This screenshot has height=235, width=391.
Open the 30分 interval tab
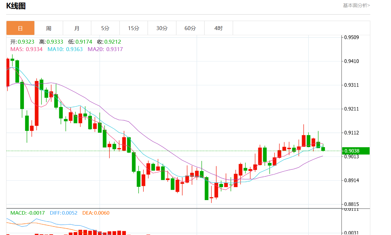point(162,28)
